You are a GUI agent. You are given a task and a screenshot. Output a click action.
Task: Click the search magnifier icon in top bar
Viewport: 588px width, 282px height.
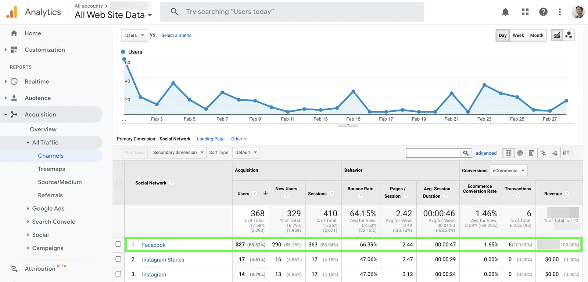[175, 12]
